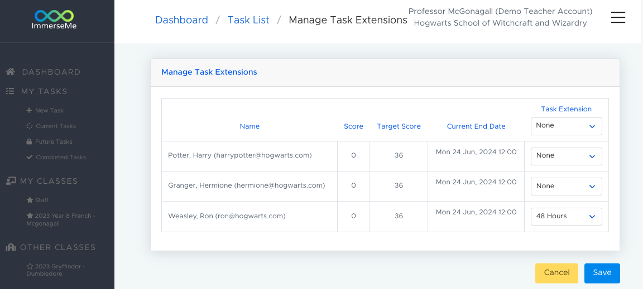Click Hermione Granger's target score 36

click(399, 185)
